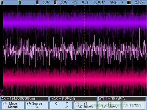Click the 2.68V trigger level readout
This screenshot has width=147, height=110.
click(139, 2)
